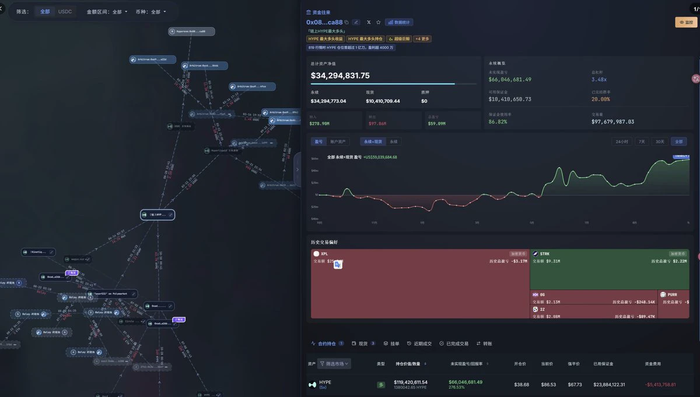Select the 超级巨鲸 tag
The width and height of the screenshot is (700, 397).
pos(400,39)
